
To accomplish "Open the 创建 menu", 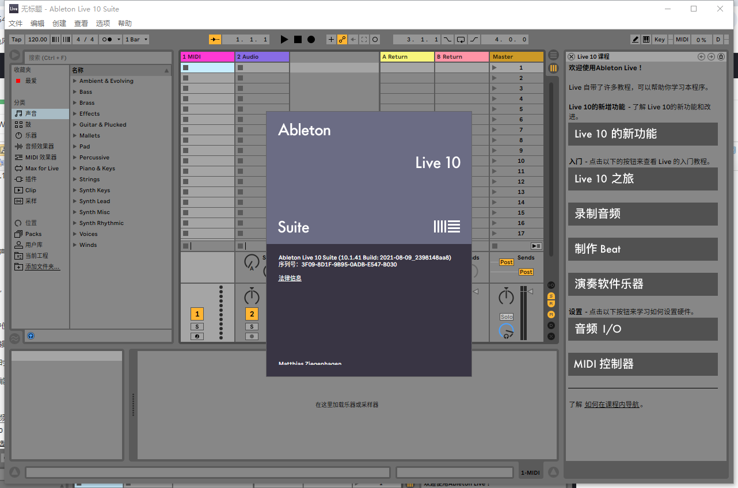I will 59,24.
